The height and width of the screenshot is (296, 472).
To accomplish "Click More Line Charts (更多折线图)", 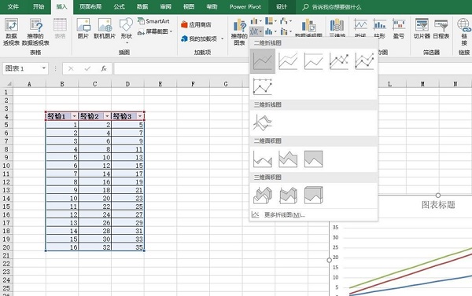I will pyautogui.click(x=313, y=215).
